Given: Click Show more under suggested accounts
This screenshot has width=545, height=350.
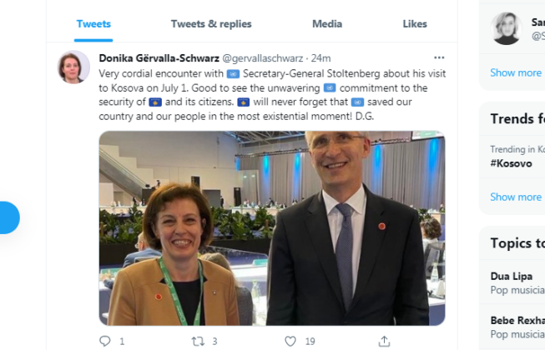Looking at the screenshot, I should [x=516, y=72].
